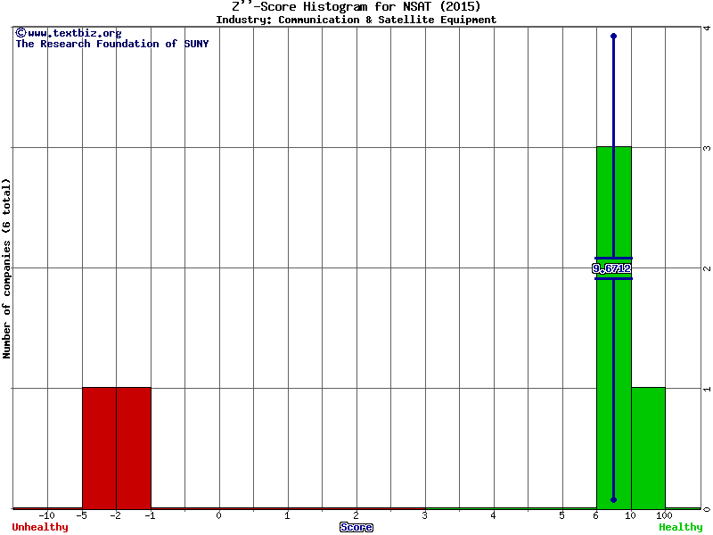The height and width of the screenshot is (535, 713).
Task: Select the green bar between 10 and 100
Action: [x=648, y=449]
